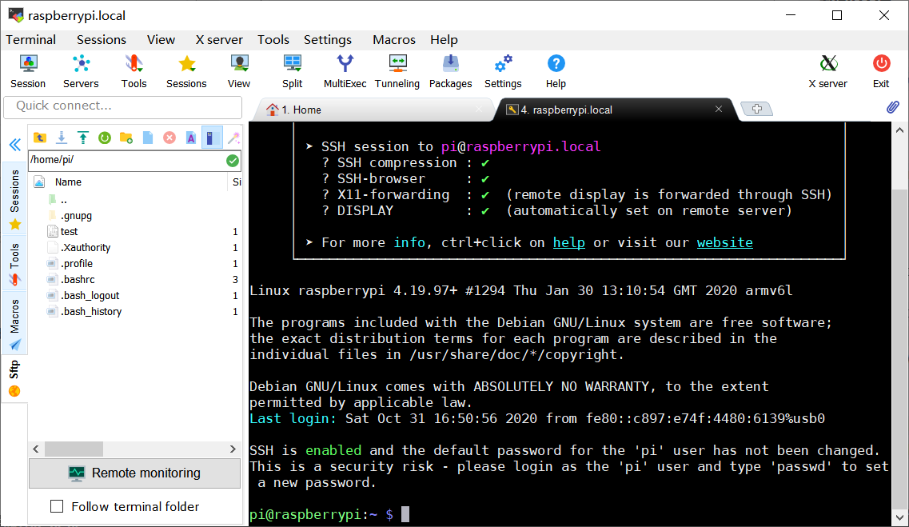Screen dimensions: 909x527
Task: Create a new file in the SFTP panel
Action: coord(148,138)
